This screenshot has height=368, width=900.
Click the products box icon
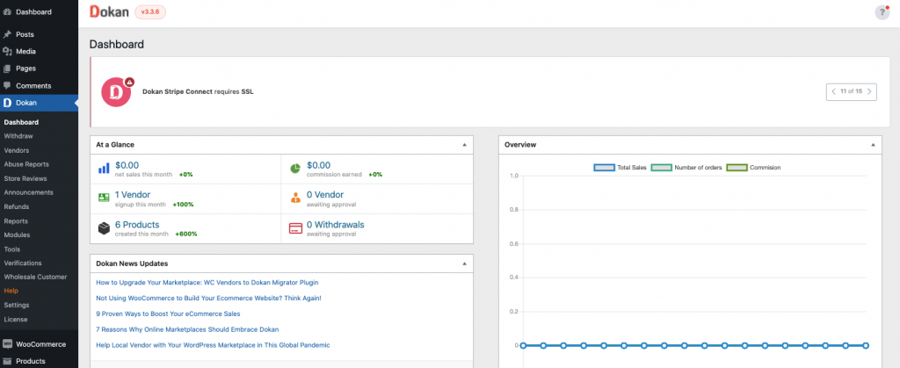click(104, 228)
